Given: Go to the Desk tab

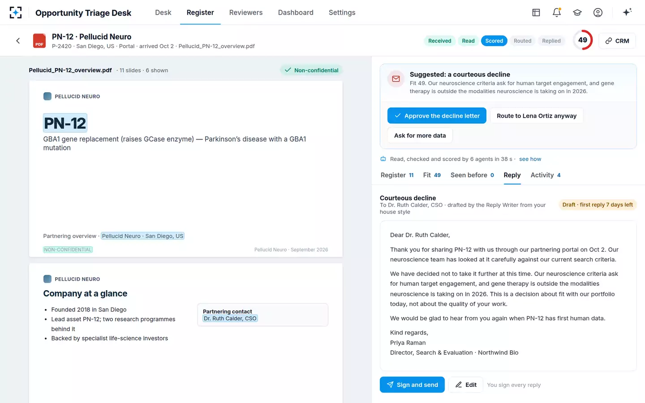Looking at the screenshot, I should pyautogui.click(x=163, y=13).
